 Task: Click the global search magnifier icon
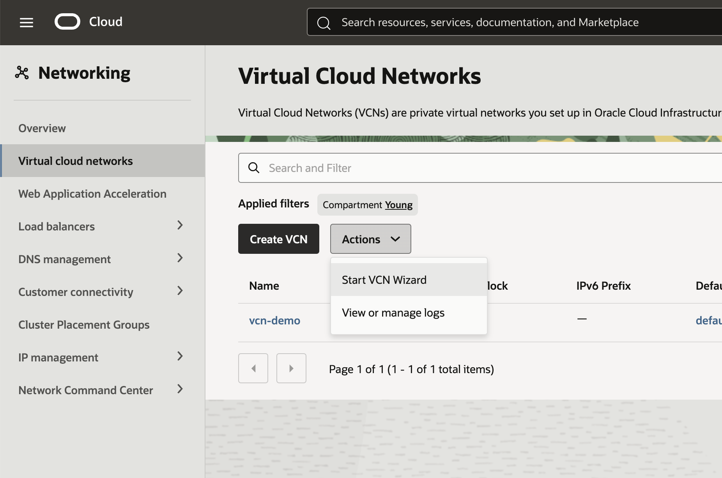coord(324,23)
